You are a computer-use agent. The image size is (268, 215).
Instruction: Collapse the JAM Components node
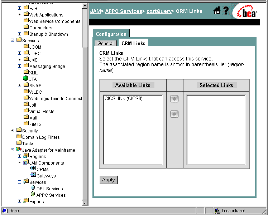click(19, 163)
